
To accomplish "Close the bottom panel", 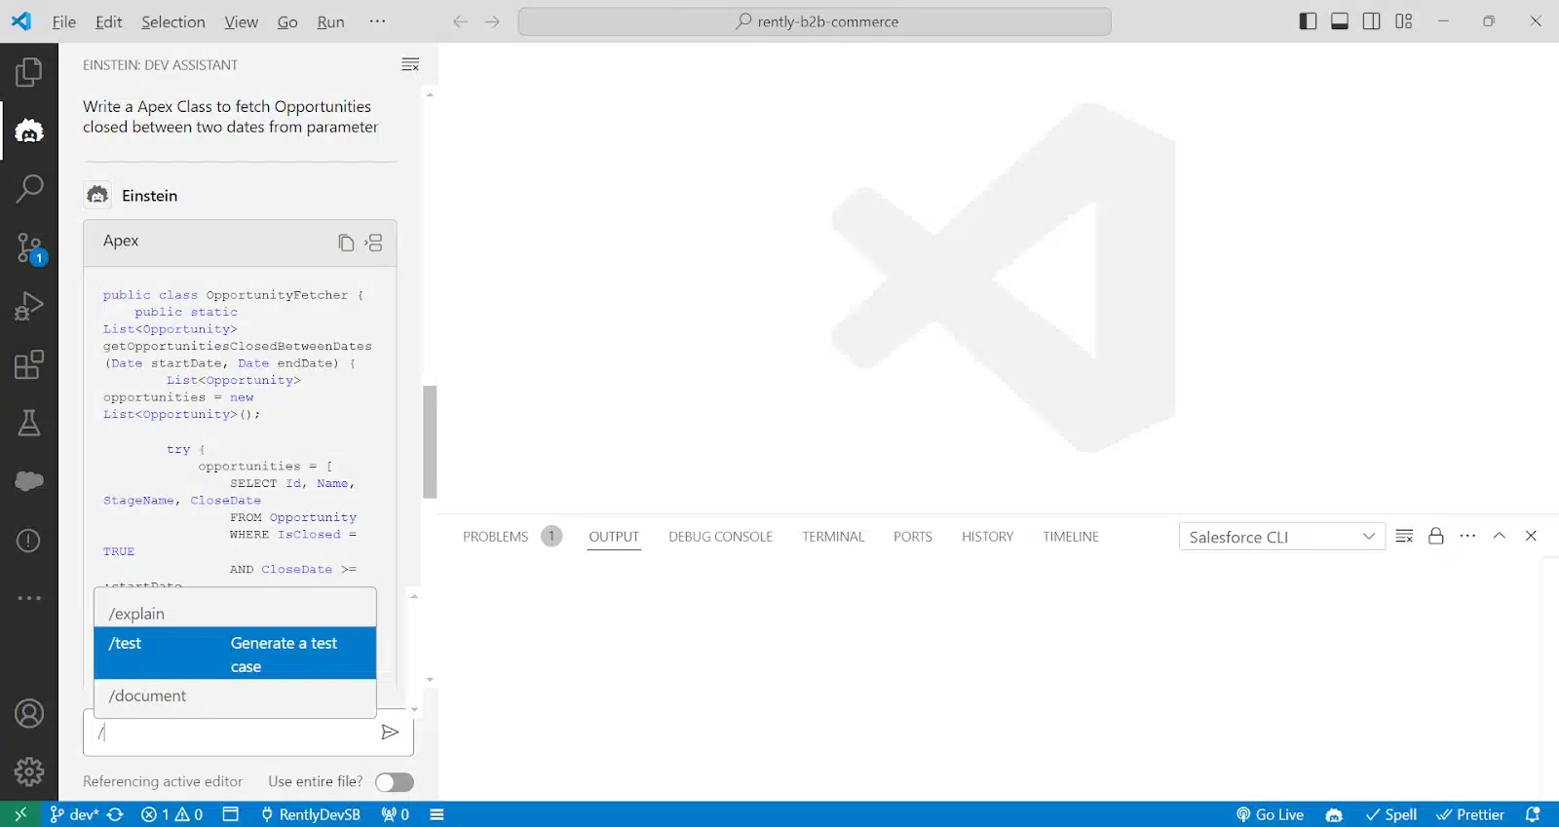I will tap(1531, 536).
